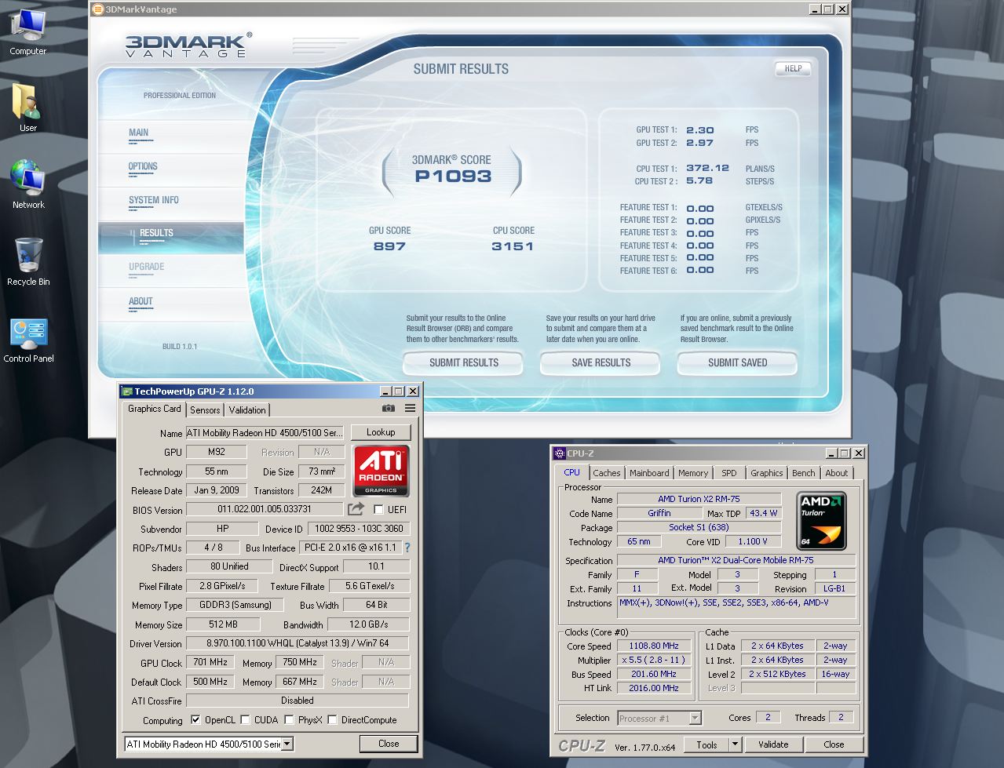The width and height of the screenshot is (1004, 768).
Task: Click the CPU-Z title bar app icon
Action: [x=559, y=453]
